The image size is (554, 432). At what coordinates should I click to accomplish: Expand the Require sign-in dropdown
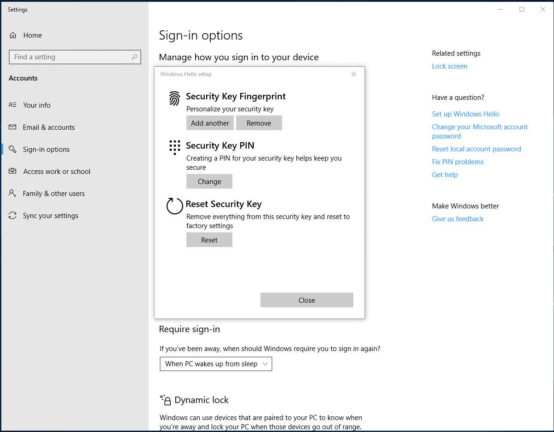pos(216,364)
